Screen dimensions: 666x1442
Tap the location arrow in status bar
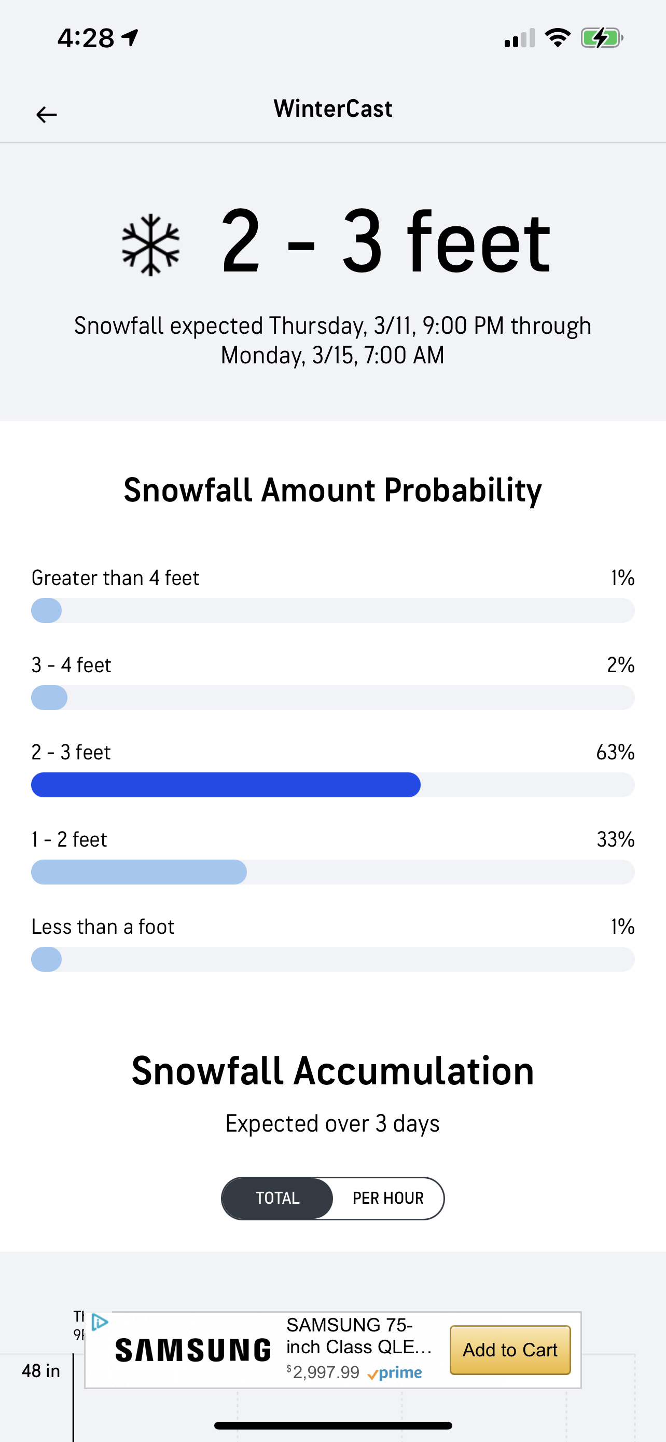131,38
